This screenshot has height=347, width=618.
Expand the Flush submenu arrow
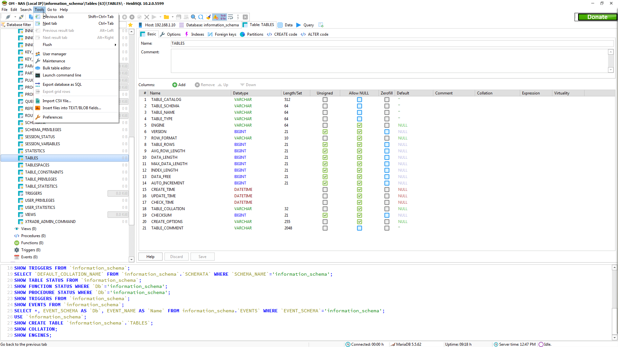115,45
